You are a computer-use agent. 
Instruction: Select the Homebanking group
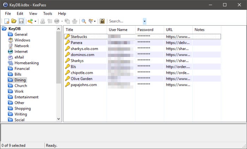26,63
